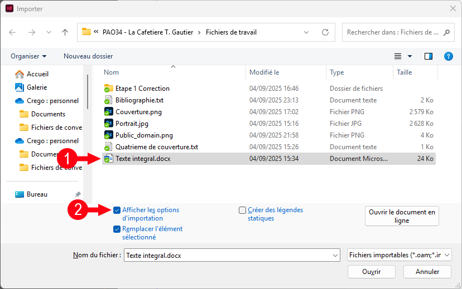Open the blue Help icon
Screen dimensions: 462x289
coord(448,56)
